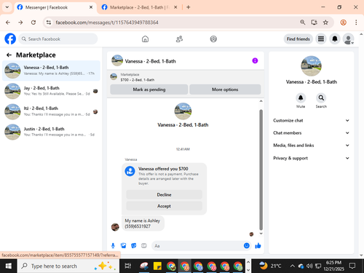This screenshot has width=364, height=273.
Task: Bookmark this tab with the star icon
Action: tap(325, 23)
